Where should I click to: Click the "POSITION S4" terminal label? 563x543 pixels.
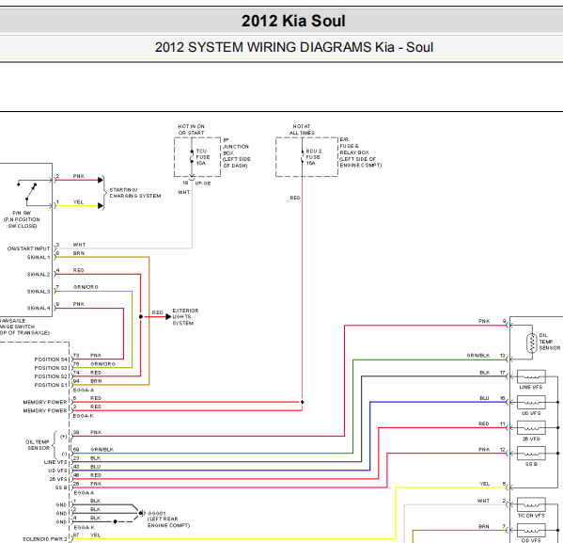tap(51, 359)
